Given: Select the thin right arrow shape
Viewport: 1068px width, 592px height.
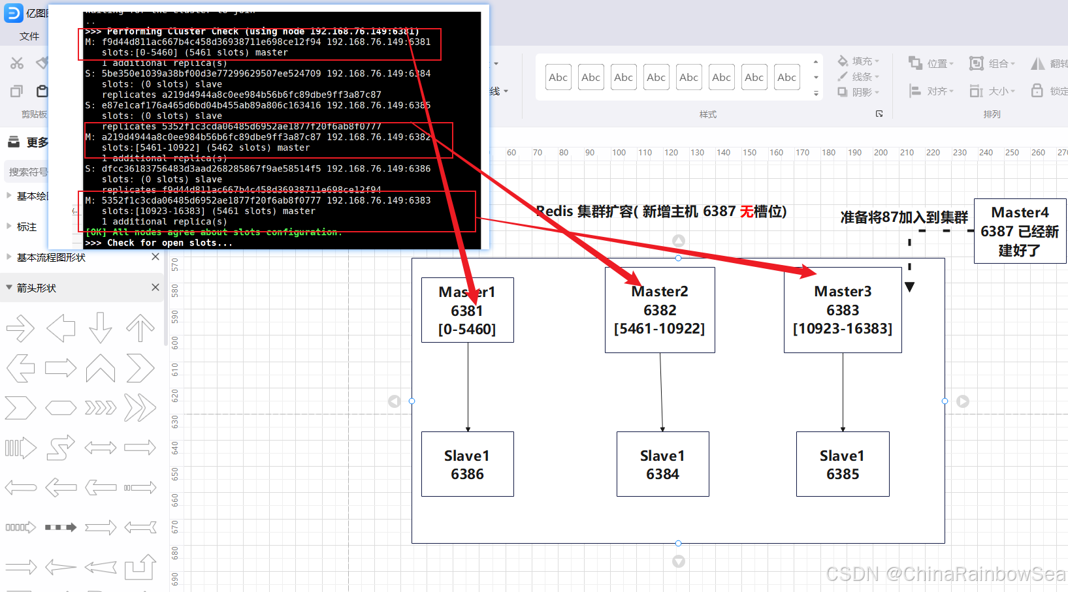Looking at the screenshot, I should tap(20, 328).
